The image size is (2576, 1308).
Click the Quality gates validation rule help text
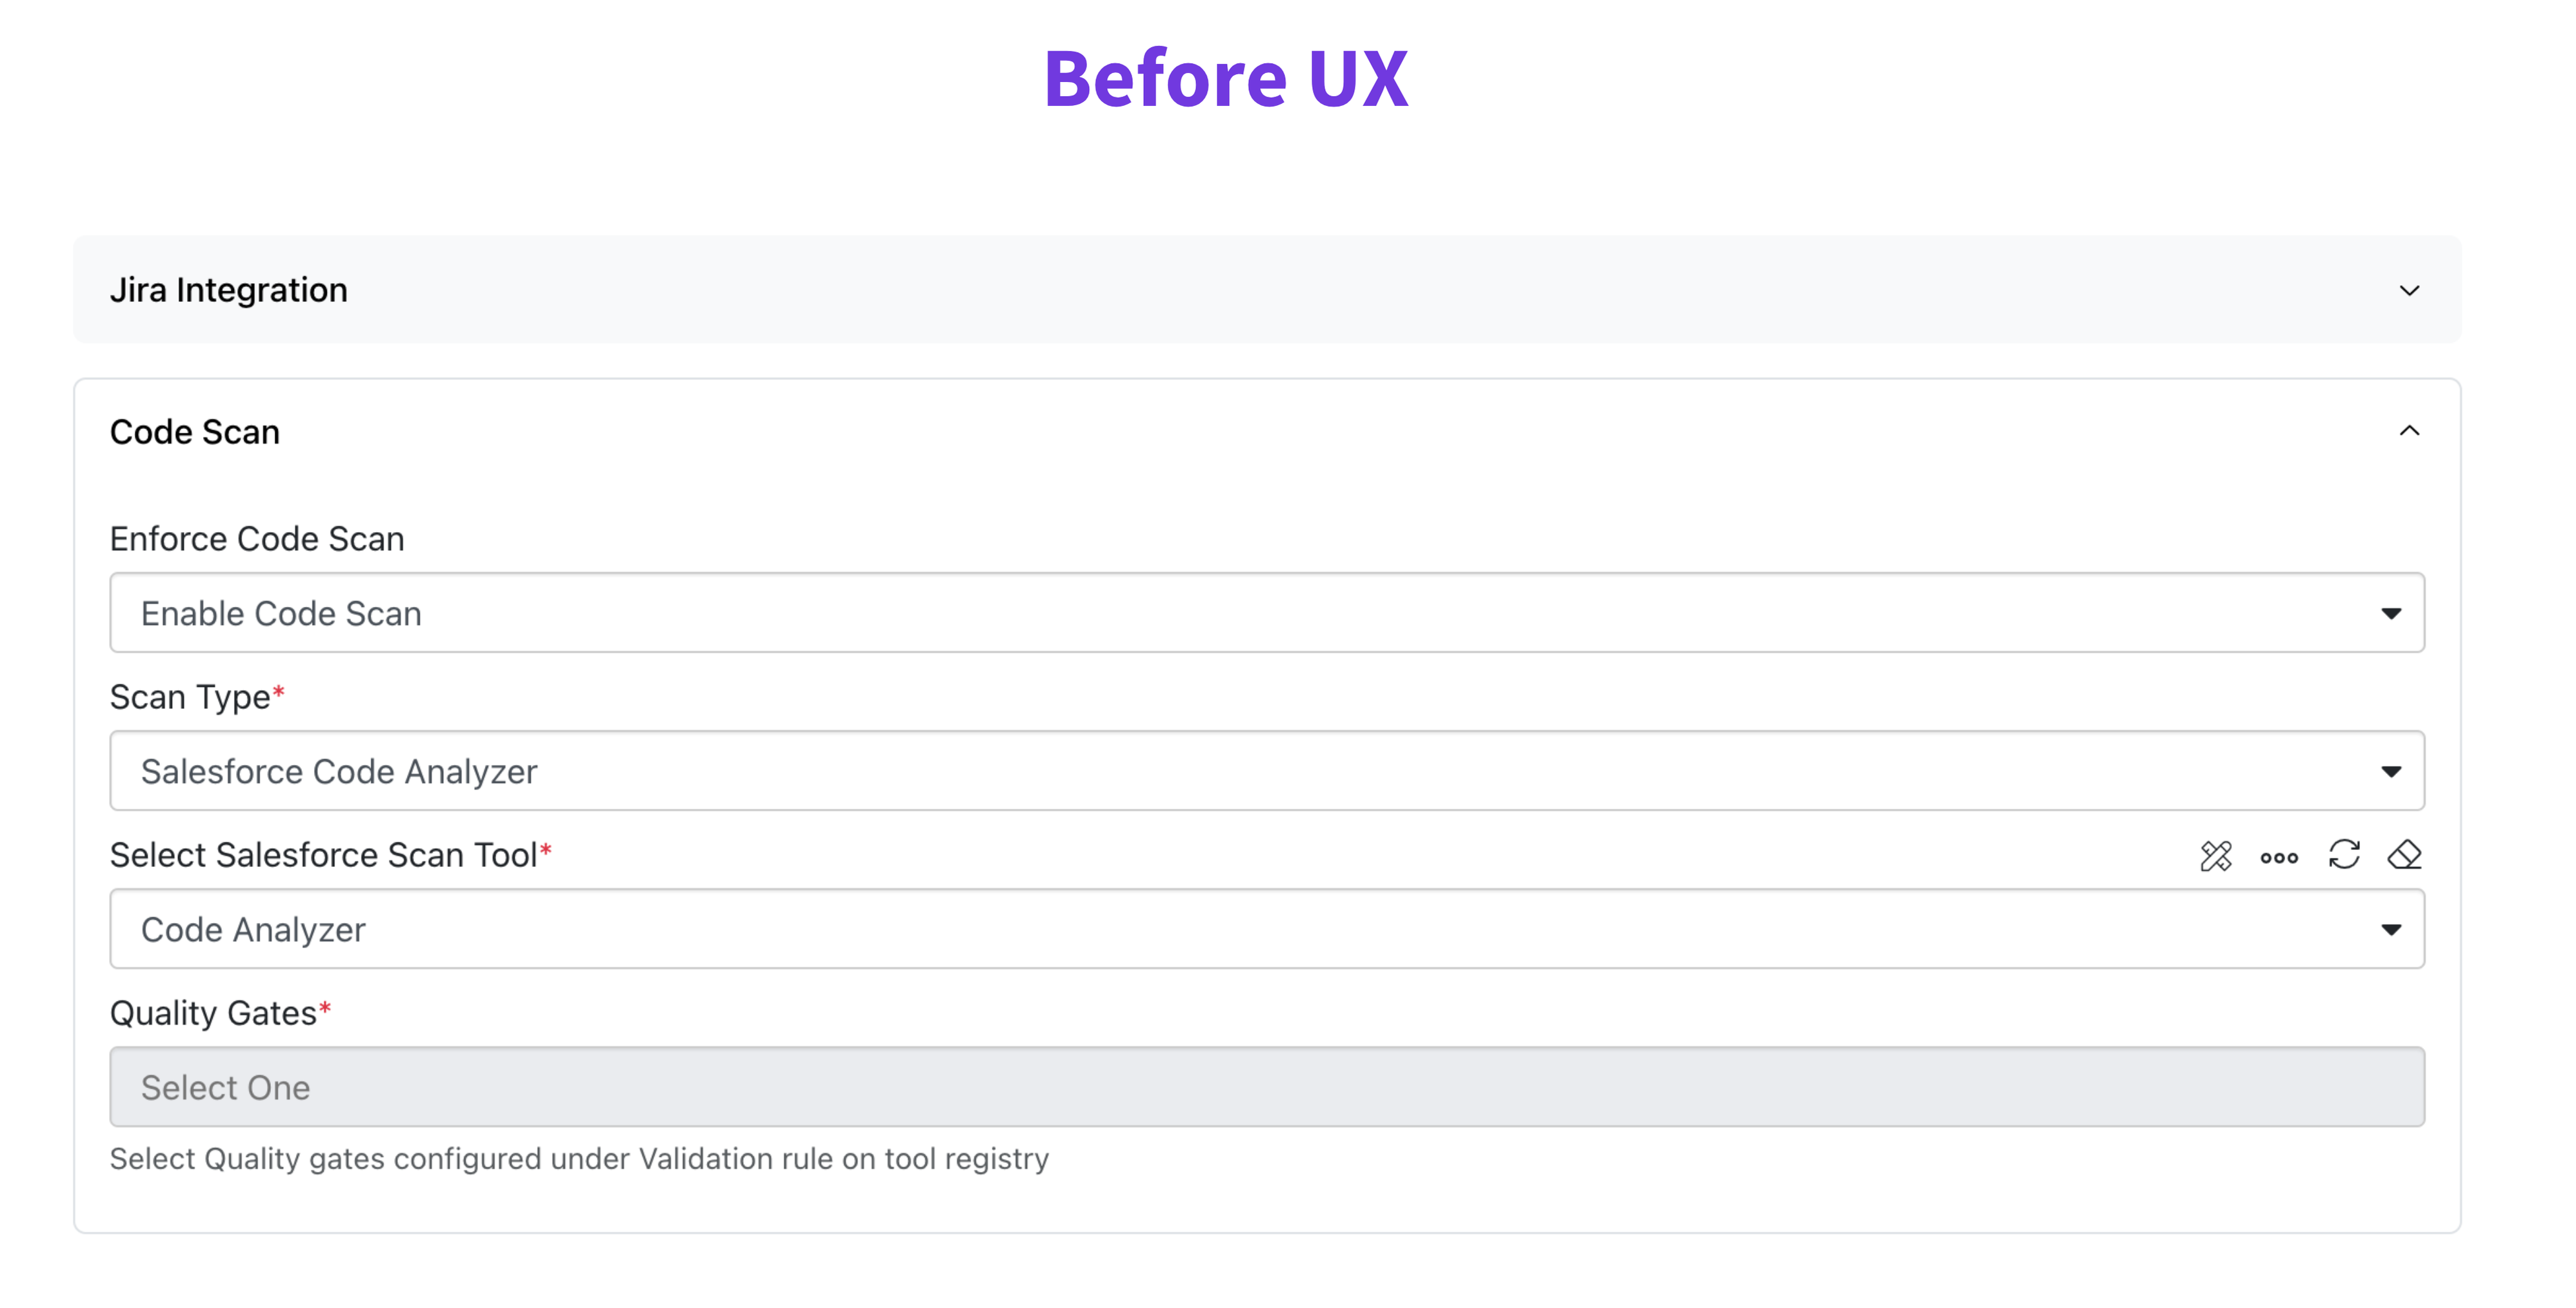tap(579, 1159)
